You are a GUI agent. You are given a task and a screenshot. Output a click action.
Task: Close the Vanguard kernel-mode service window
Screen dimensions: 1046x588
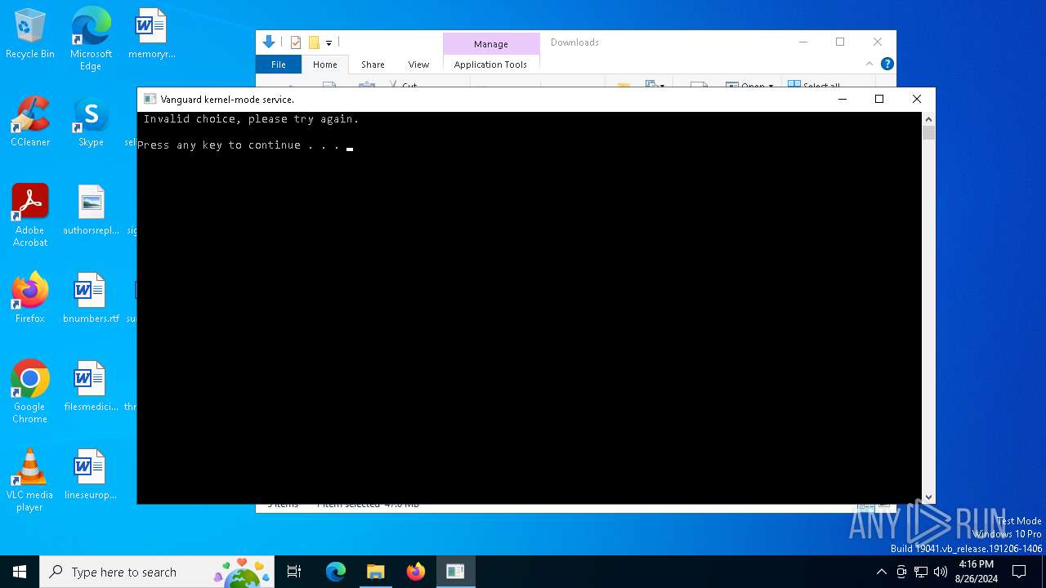(x=917, y=99)
